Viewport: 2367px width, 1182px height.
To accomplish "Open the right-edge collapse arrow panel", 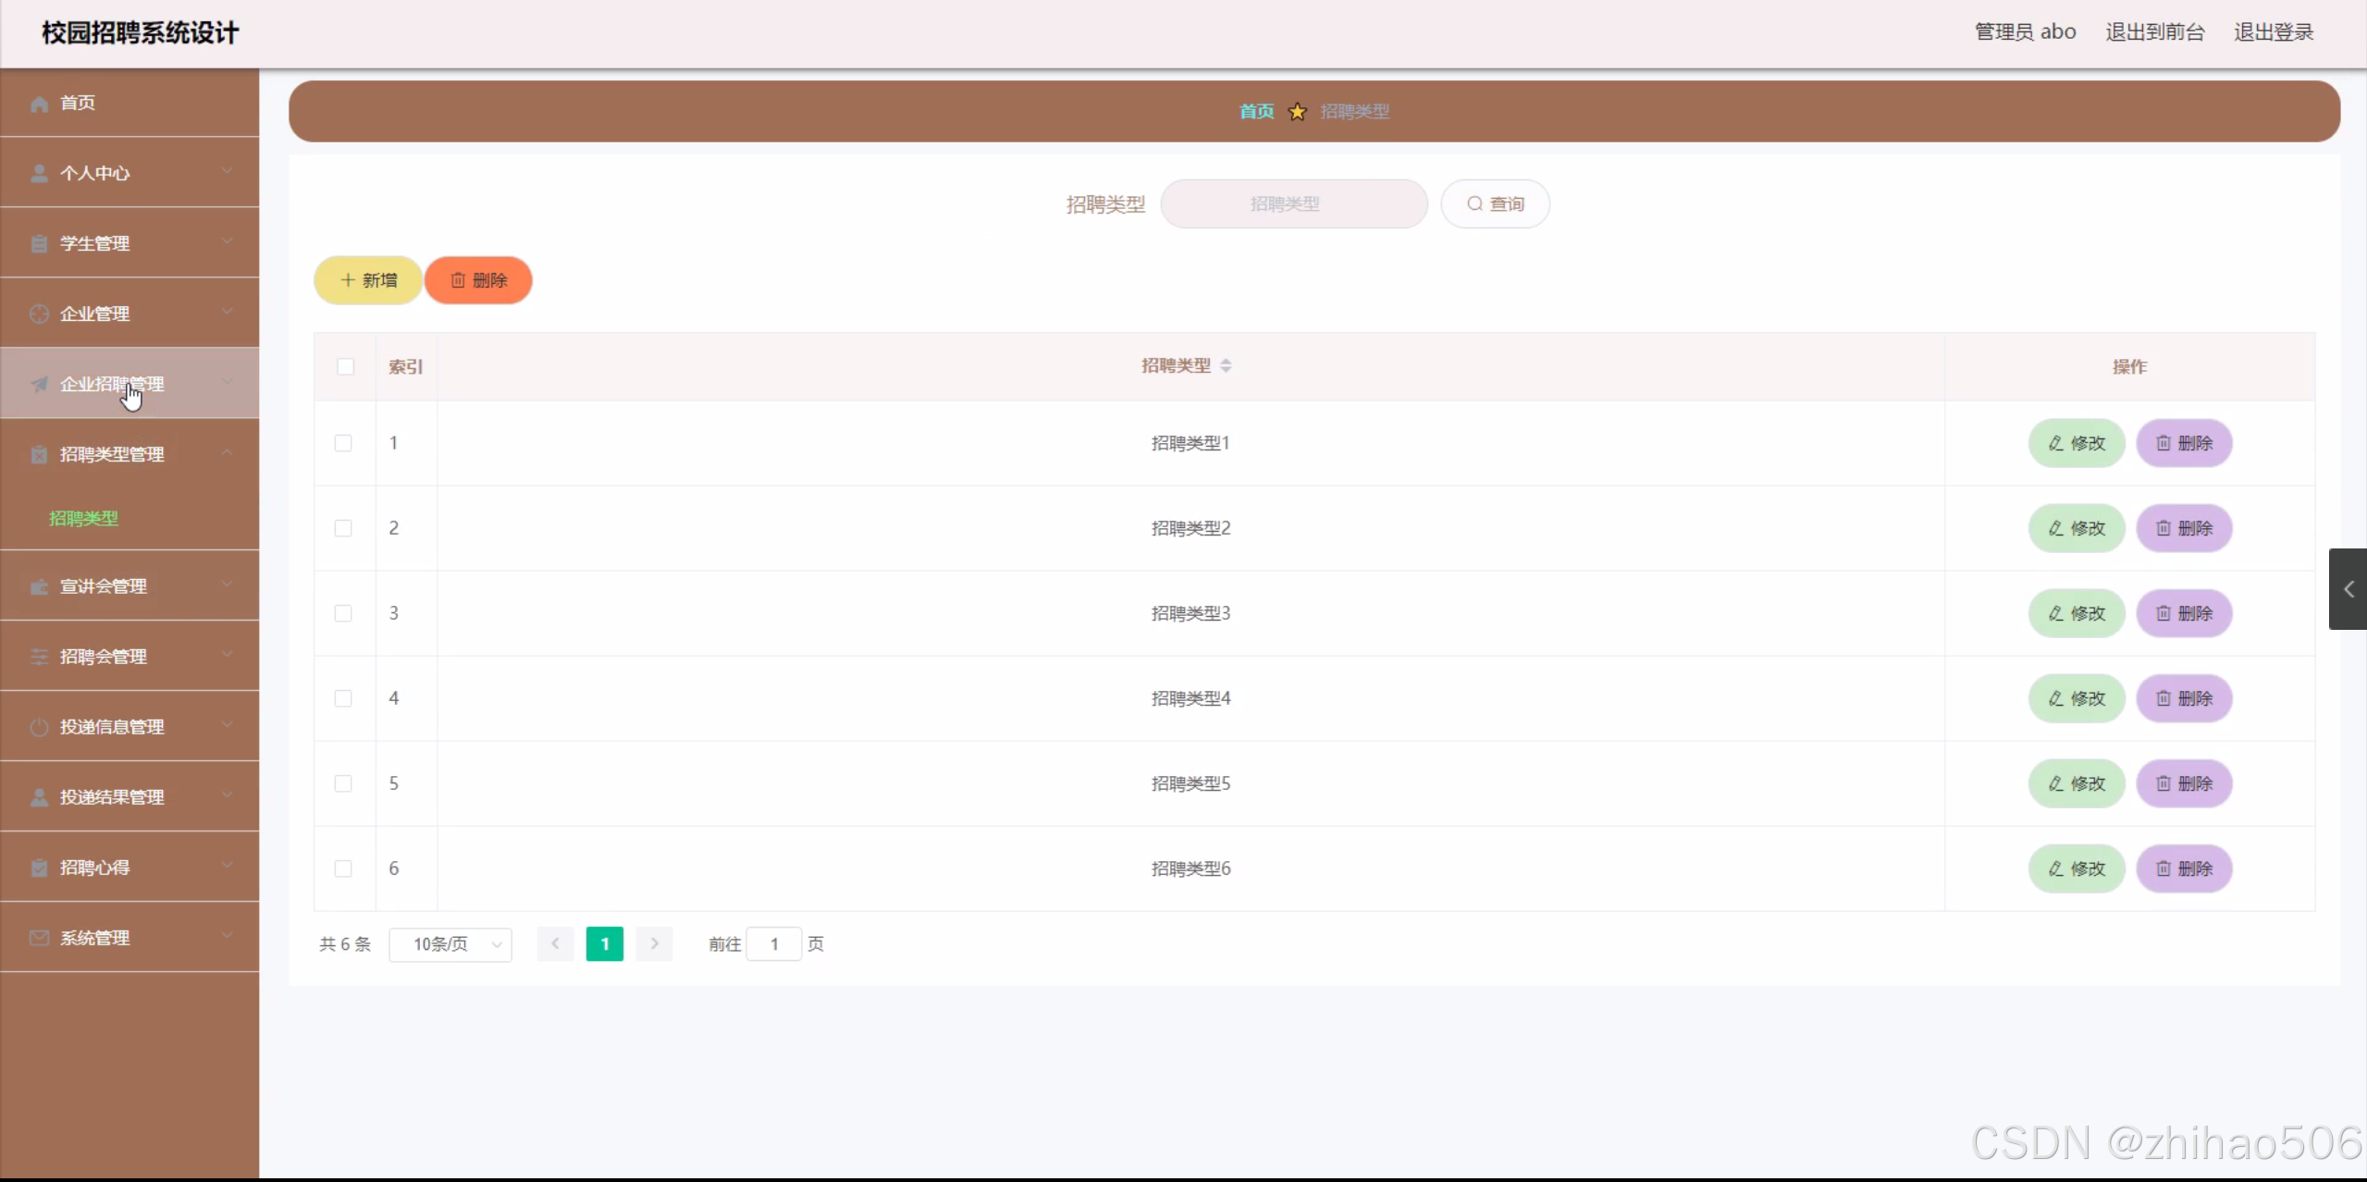I will pyautogui.click(x=2348, y=589).
